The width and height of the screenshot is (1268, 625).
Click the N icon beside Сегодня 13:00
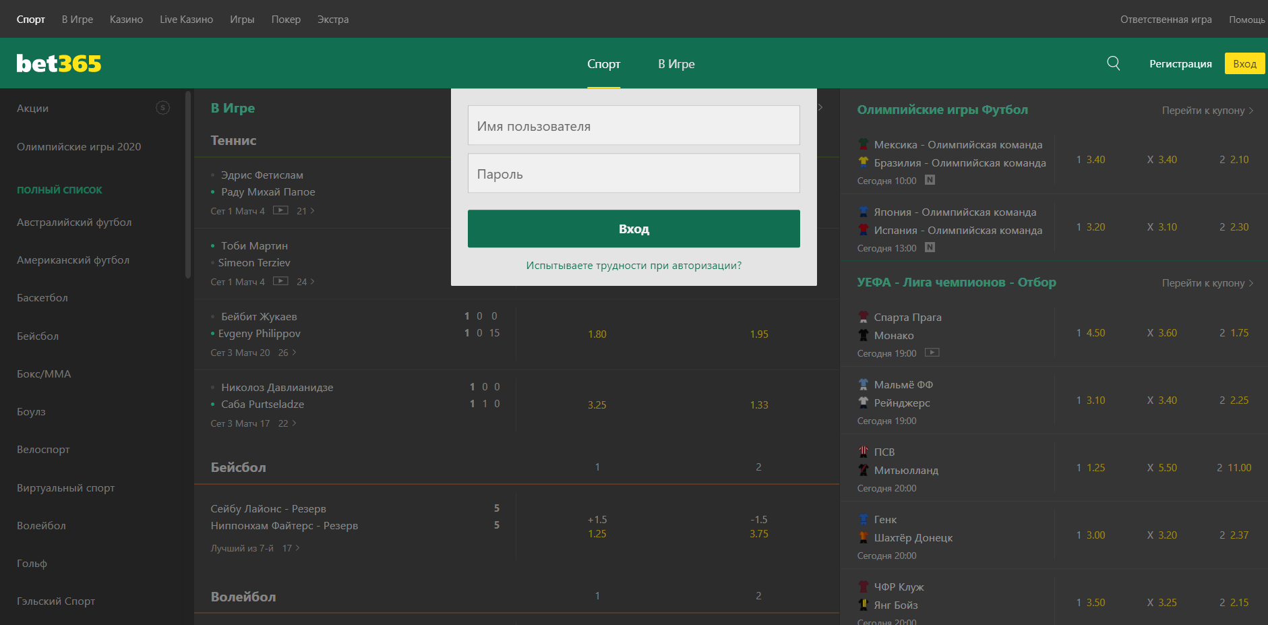pyautogui.click(x=930, y=247)
